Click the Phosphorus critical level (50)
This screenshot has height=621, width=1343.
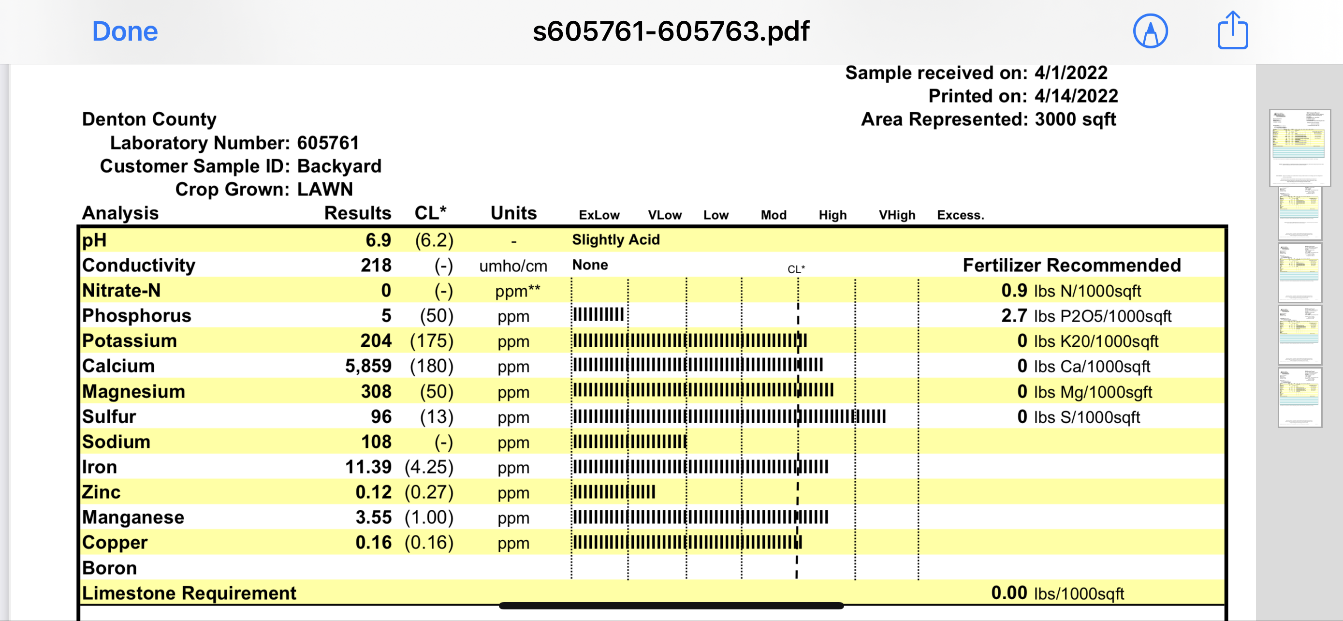pyautogui.click(x=437, y=316)
